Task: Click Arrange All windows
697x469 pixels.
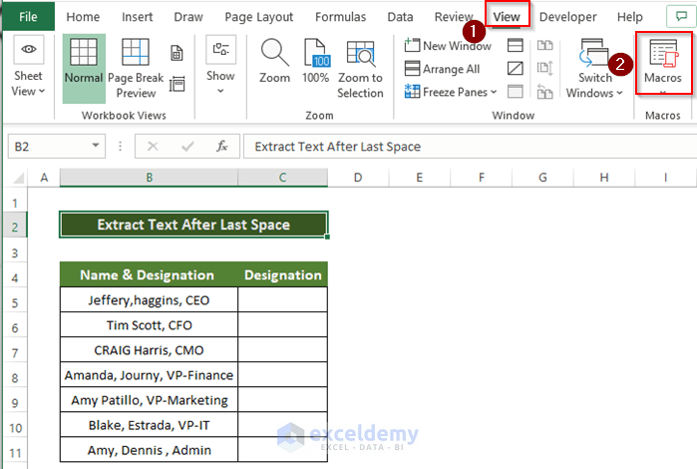Action: click(x=443, y=69)
